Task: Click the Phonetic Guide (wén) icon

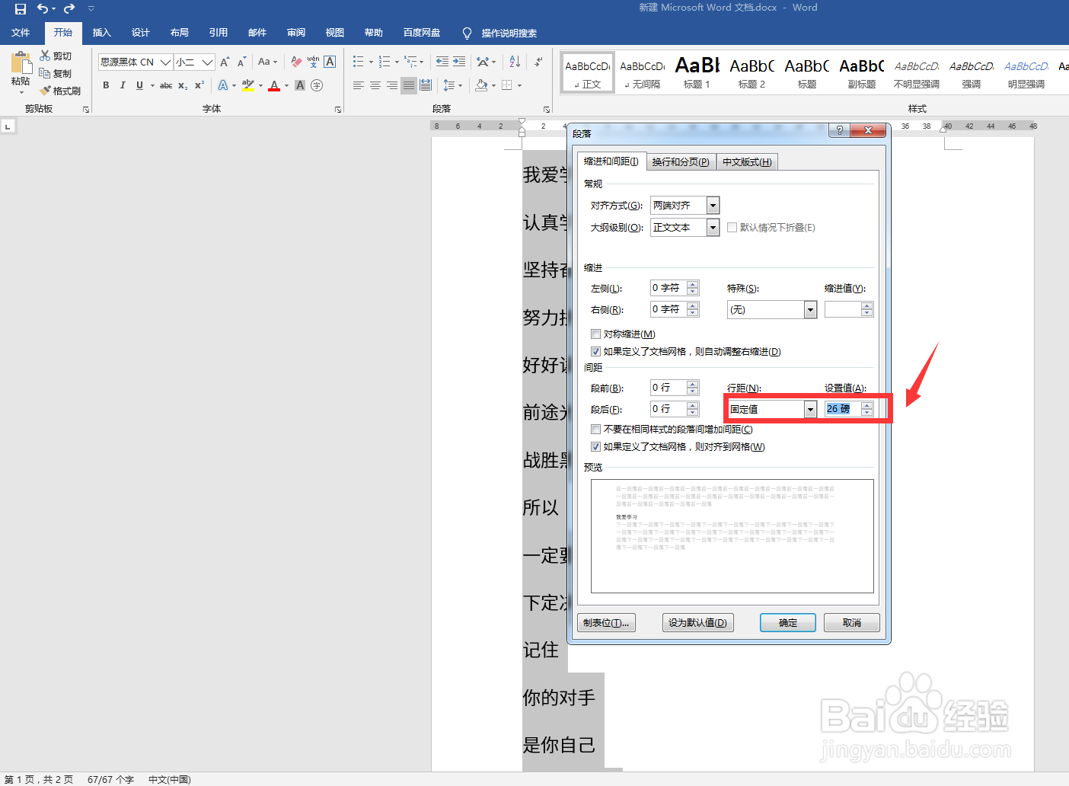Action: pyautogui.click(x=313, y=62)
